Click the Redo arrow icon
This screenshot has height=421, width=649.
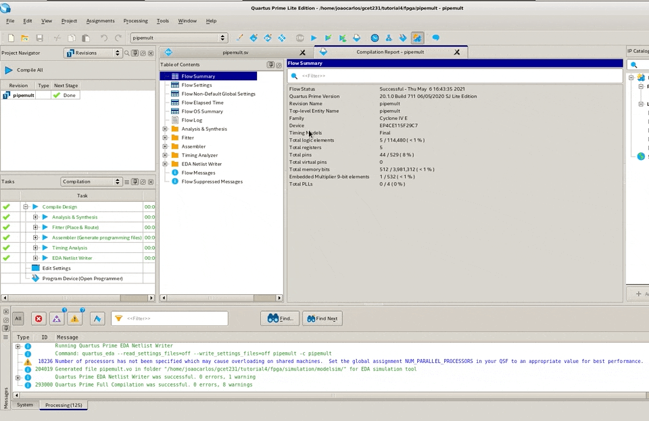tap(118, 38)
